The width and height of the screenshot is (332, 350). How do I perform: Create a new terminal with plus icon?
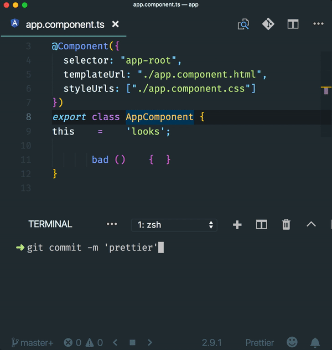tap(237, 224)
